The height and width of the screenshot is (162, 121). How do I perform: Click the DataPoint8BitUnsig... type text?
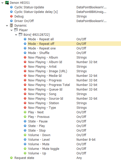[x=91, y=12]
